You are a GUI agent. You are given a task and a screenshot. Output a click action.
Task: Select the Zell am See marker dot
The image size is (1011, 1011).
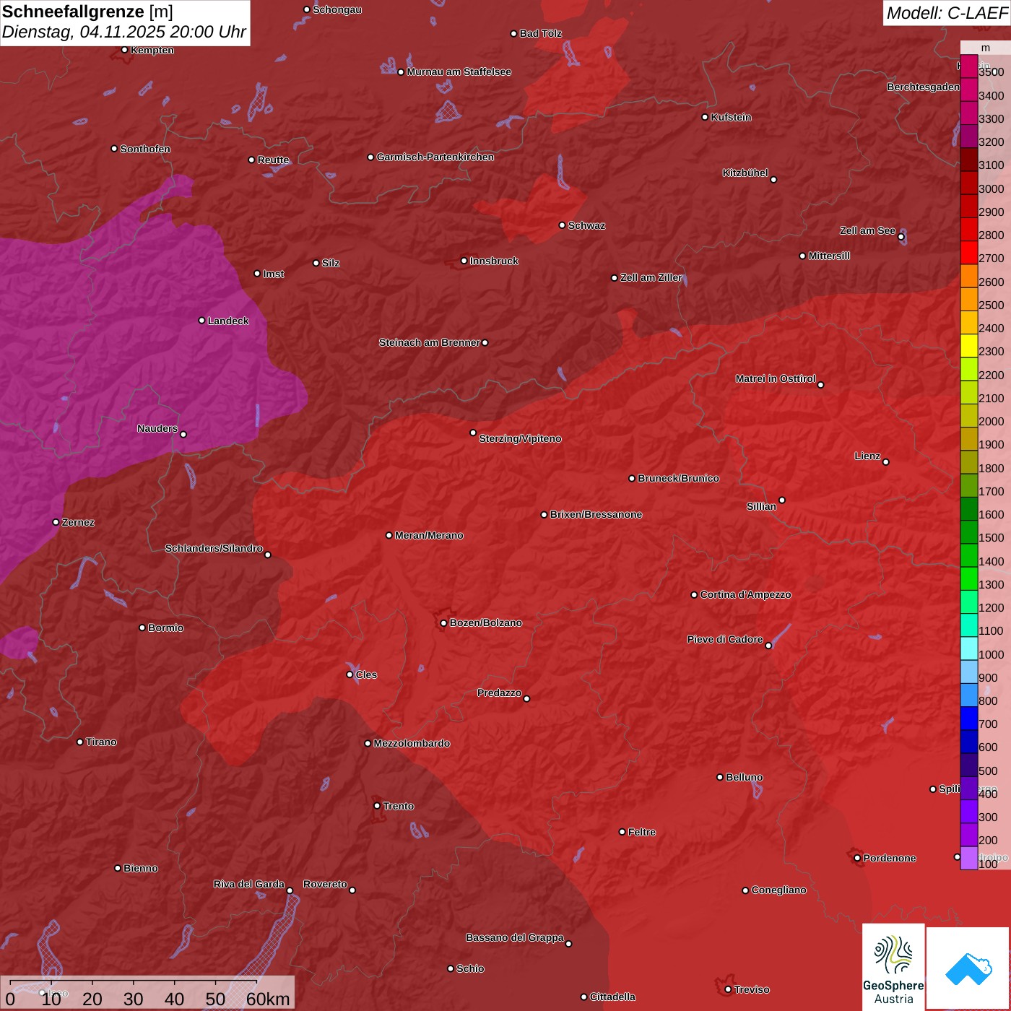pyautogui.click(x=901, y=237)
